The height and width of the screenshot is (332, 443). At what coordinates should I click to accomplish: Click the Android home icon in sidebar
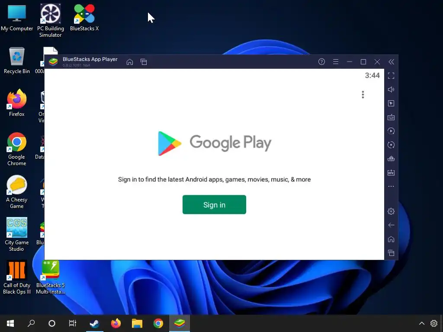(391, 239)
